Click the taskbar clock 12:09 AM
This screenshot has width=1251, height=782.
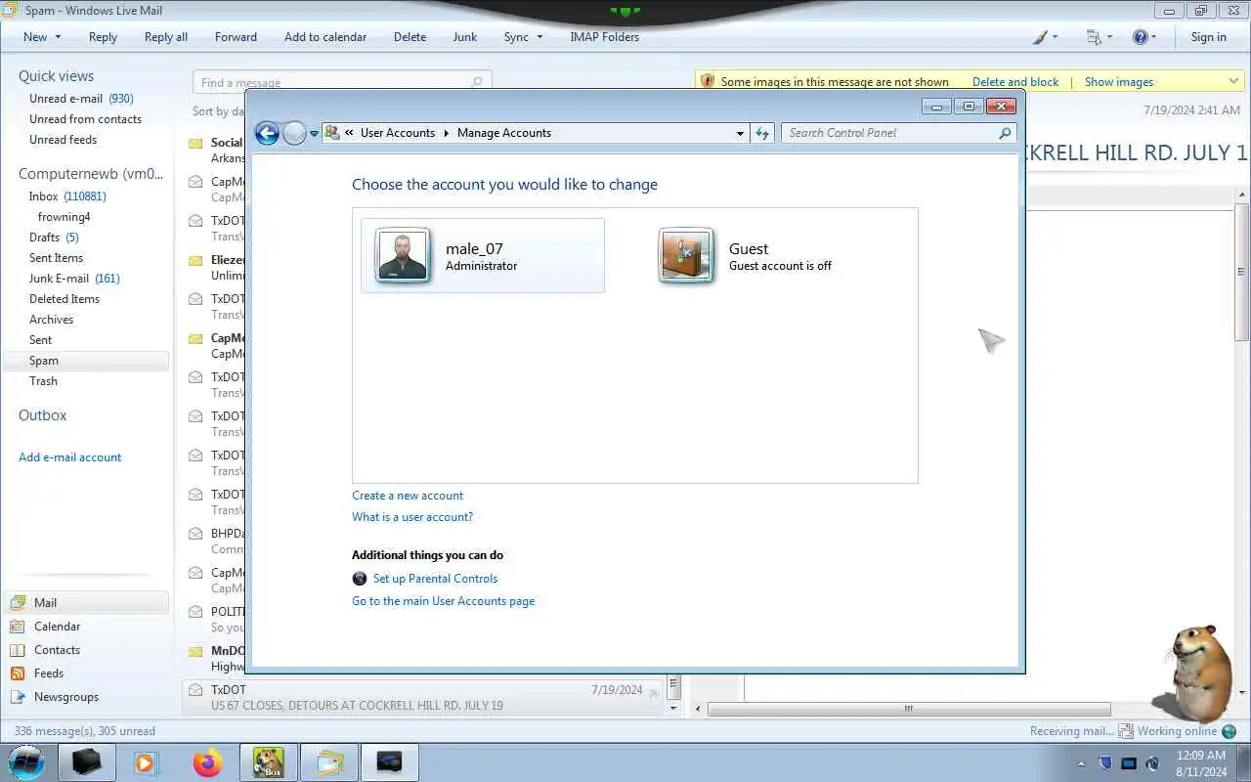pos(1201,756)
